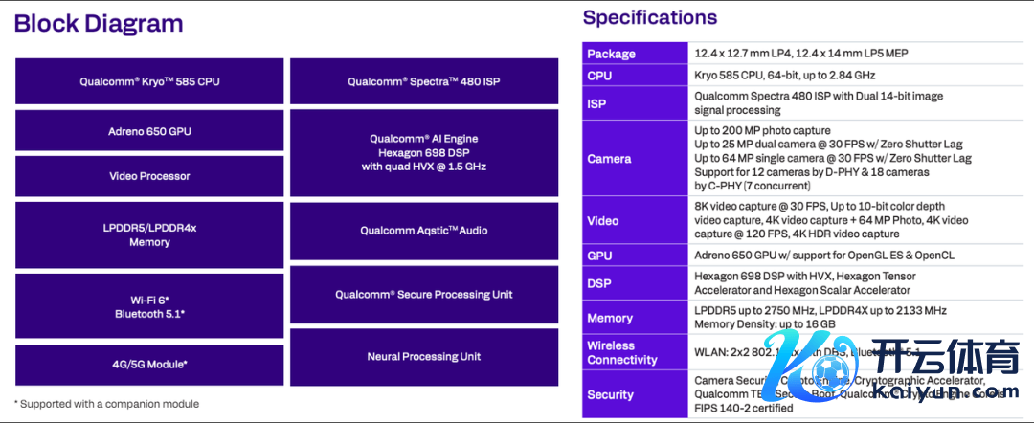Click the Camera row label in specifications

pyautogui.click(x=609, y=159)
